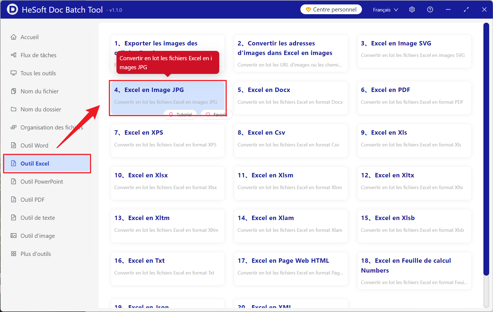
Task: Click the Accueil home icon
Action: tap(13, 37)
